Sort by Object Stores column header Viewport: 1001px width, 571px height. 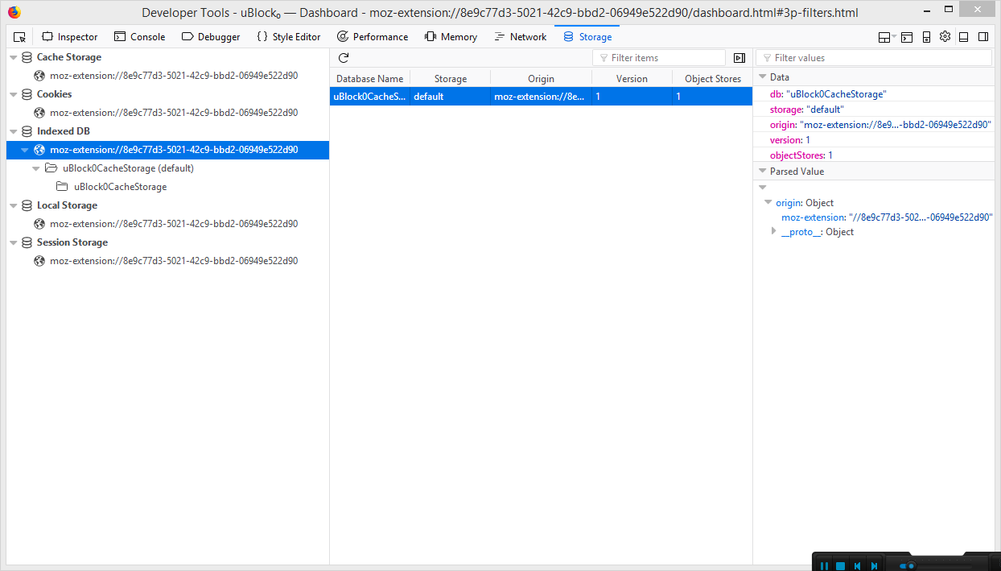(713, 78)
